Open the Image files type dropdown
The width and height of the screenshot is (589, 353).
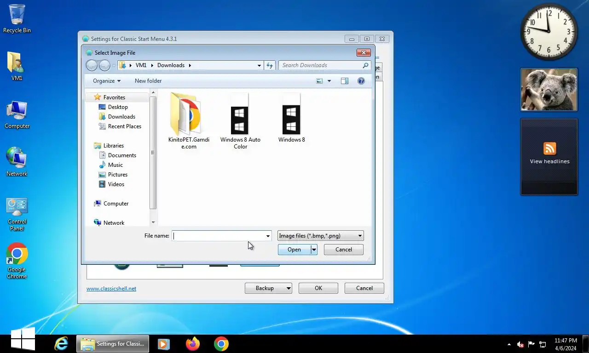click(x=321, y=236)
